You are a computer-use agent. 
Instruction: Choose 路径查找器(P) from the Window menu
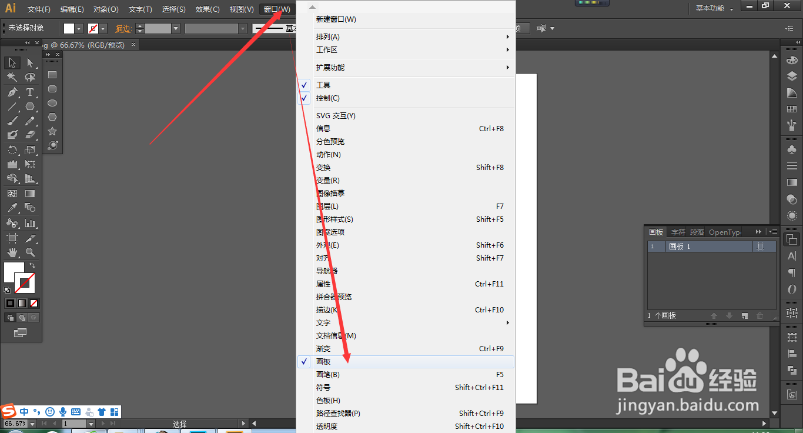406,414
